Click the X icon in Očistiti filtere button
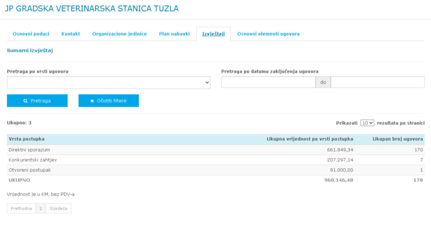The image size is (431, 227). [x=92, y=101]
